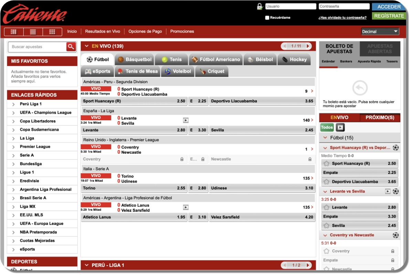Viewport: 413px width, 275px height.
Task: Collapse the Fútbol (15) group
Action: [325, 138]
